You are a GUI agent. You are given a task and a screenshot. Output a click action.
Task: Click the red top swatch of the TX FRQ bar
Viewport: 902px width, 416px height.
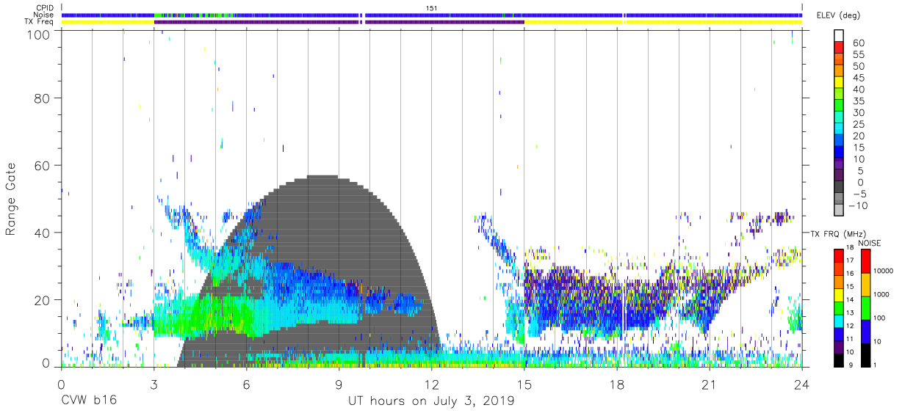coord(839,256)
